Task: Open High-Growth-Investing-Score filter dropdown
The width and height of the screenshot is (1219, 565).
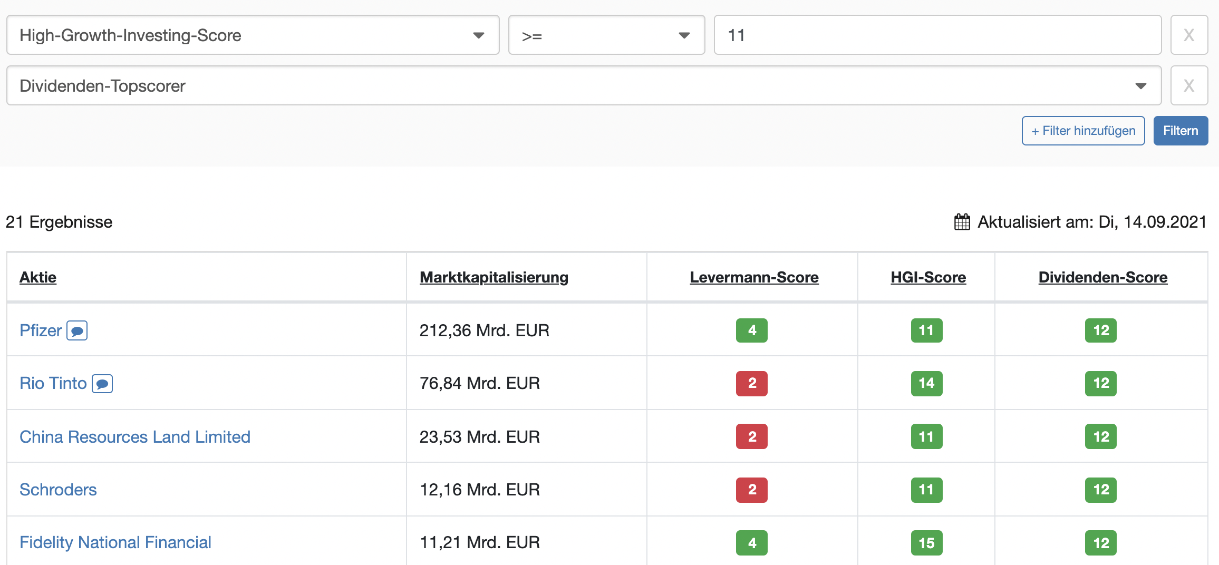Action: pos(253,35)
